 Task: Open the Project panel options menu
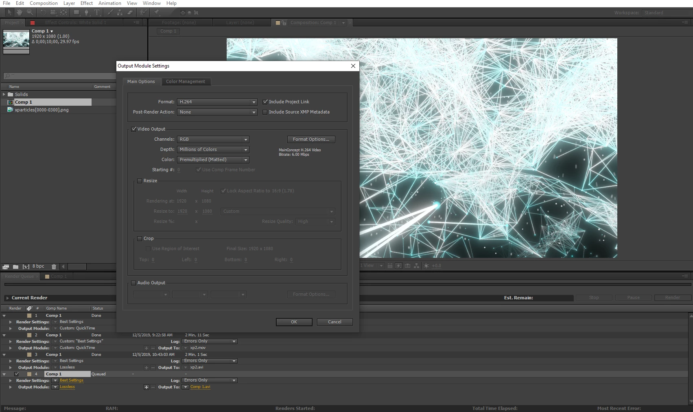click(137, 22)
